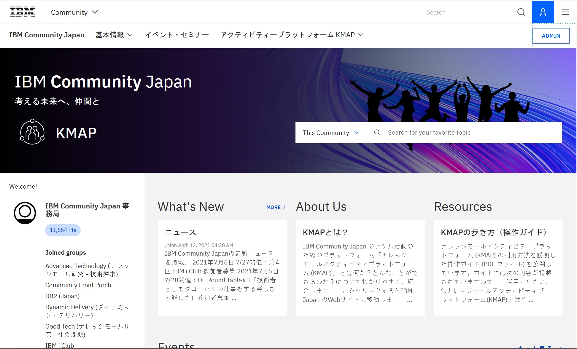
Task: Go to IBM Community Japan home link
Action: pos(47,35)
